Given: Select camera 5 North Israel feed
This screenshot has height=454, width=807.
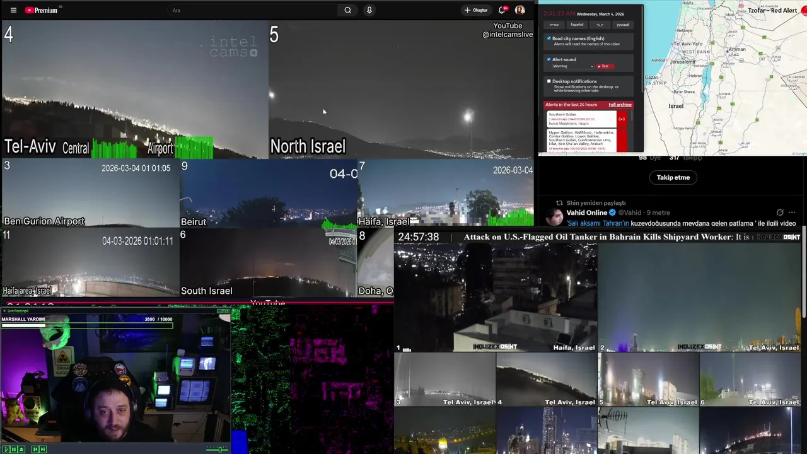Looking at the screenshot, I should [401, 90].
